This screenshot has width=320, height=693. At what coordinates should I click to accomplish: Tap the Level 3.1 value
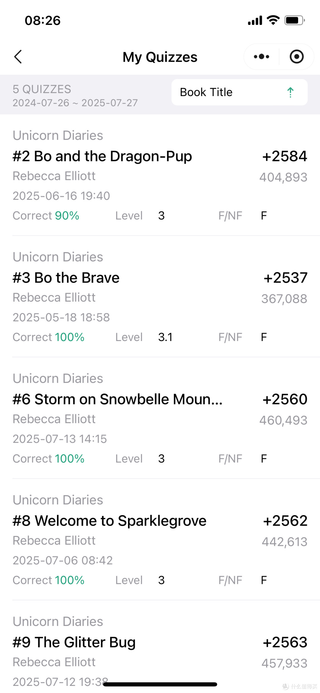pos(165,337)
